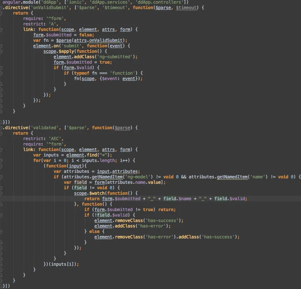Click inputs.length in the for loop
This screenshot has width=301, height=289.
pyautogui.click(x=98, y=161)
